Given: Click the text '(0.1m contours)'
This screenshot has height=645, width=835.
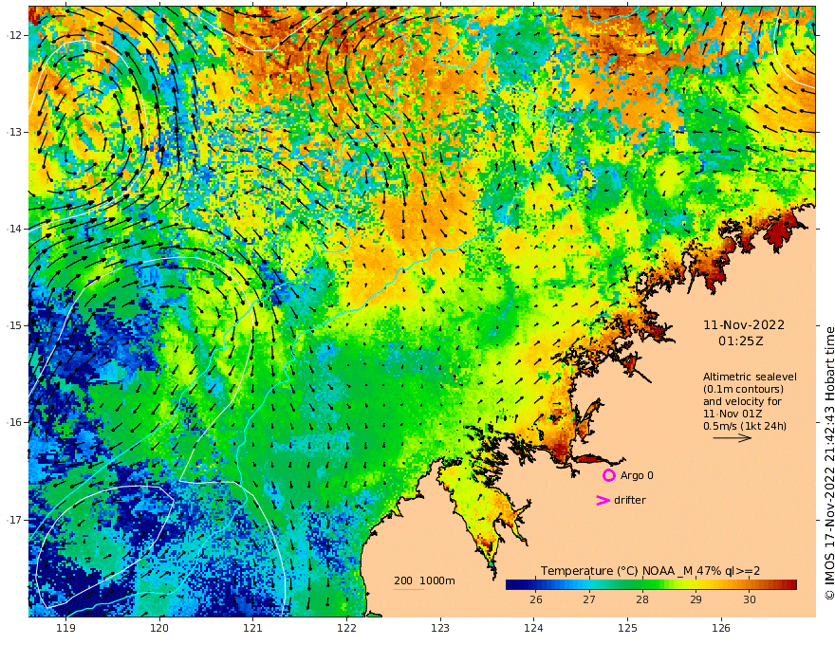Looking at the screenshot, I should (x=743, y=389).
